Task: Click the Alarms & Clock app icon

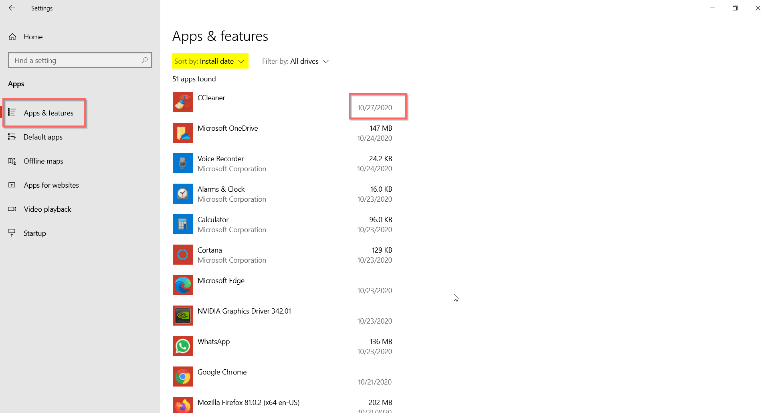Action: (183, 194)
